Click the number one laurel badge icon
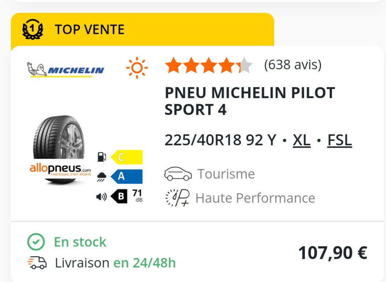The width and height of the screenshot is (386, 282). pos(33,29)
